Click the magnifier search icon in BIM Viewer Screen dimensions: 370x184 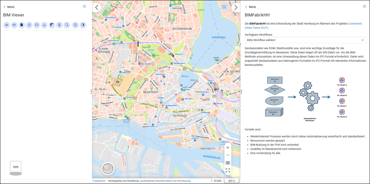click(67, 25)
